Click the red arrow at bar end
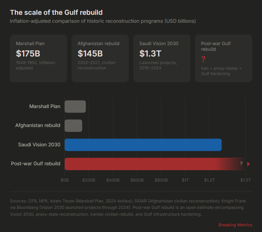The image size is (262, 232). point(249,164)
